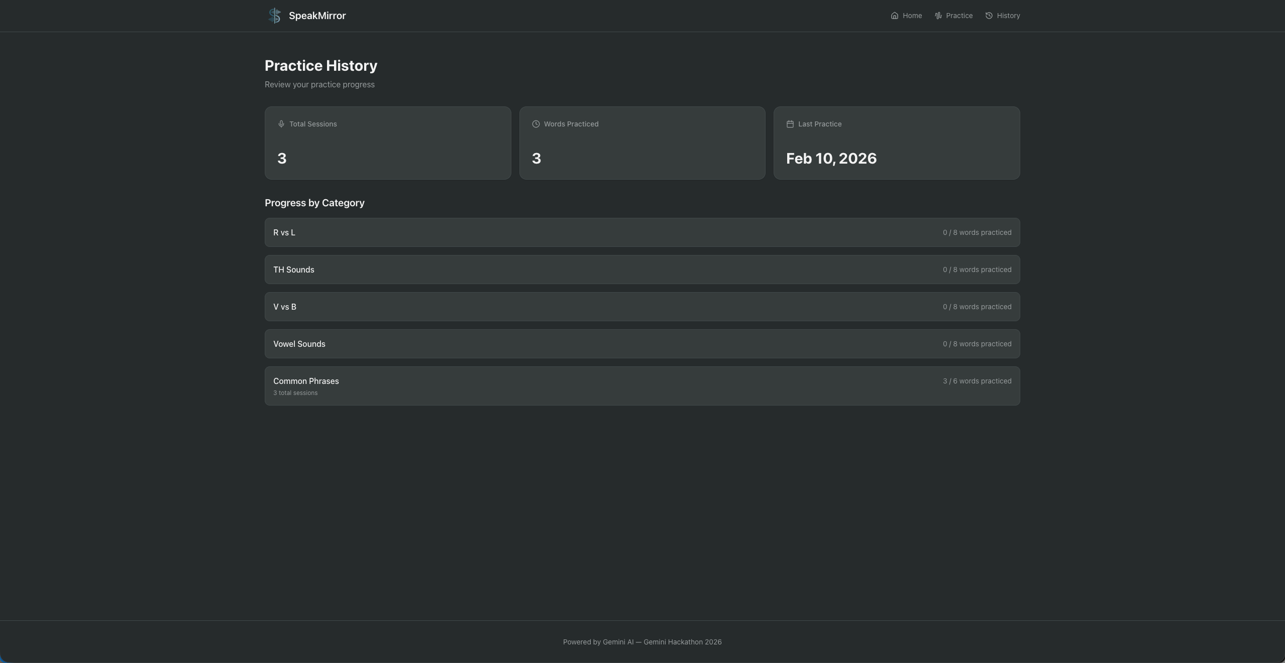
Task: Click the Words Practiced stat card
Action: pyautogui.click(x=642, y=143)
